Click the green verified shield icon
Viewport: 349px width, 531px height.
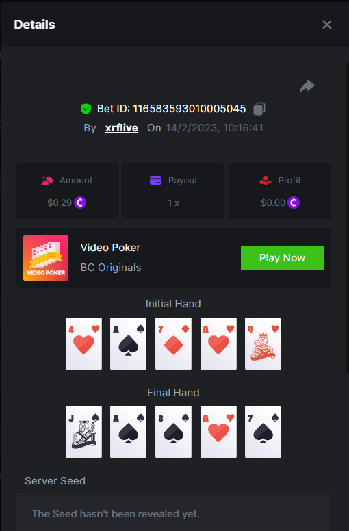[x=86, y=109]
